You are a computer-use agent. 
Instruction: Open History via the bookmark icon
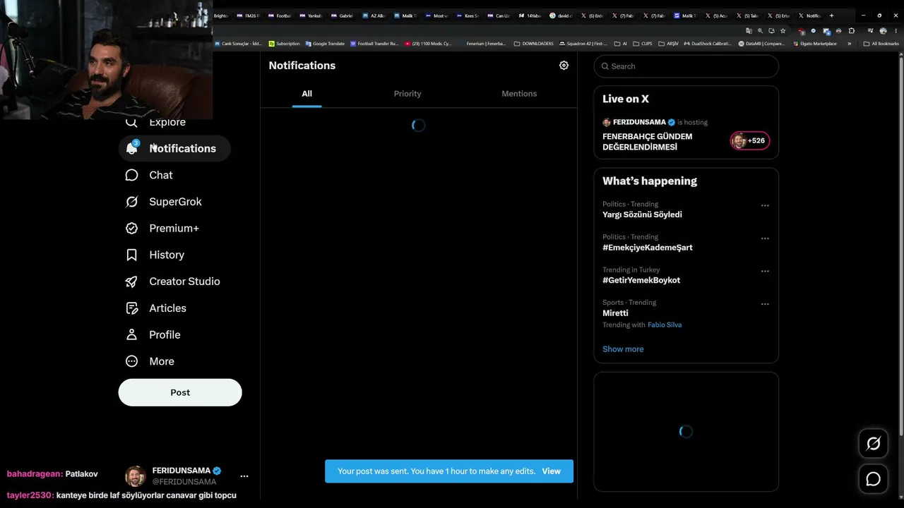[131, 255]
